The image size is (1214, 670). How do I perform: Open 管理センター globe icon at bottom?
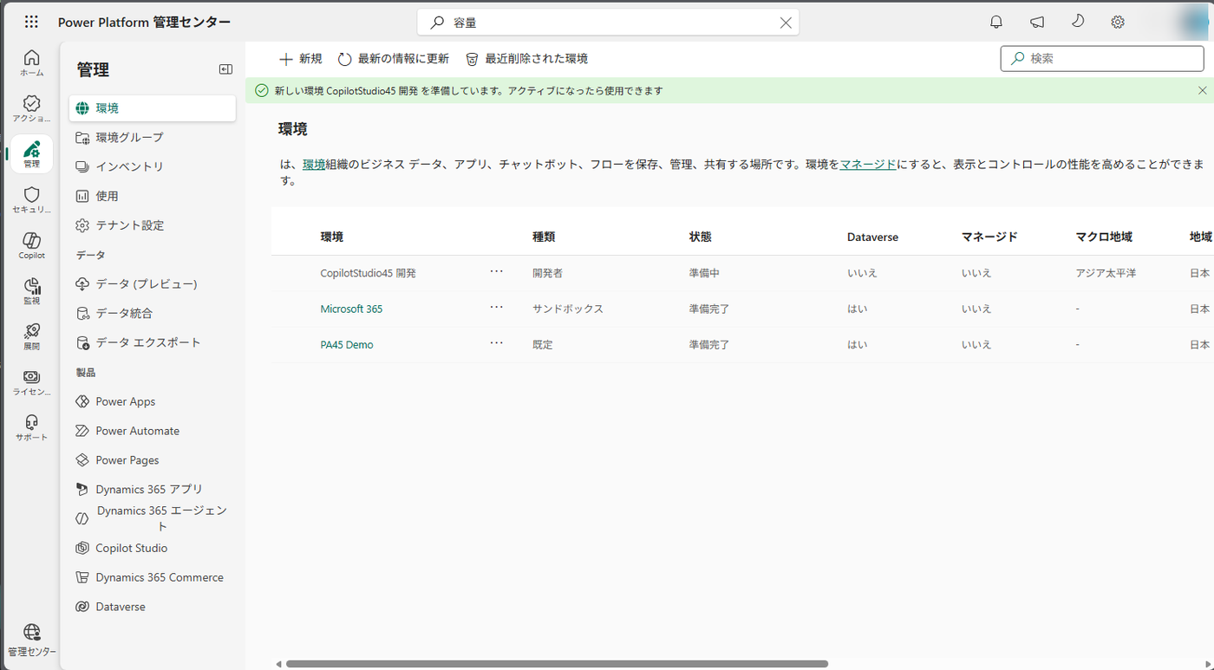(x=31, y=640)
